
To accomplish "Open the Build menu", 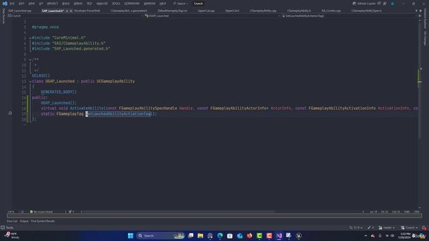I will click(x=66, y=3).
